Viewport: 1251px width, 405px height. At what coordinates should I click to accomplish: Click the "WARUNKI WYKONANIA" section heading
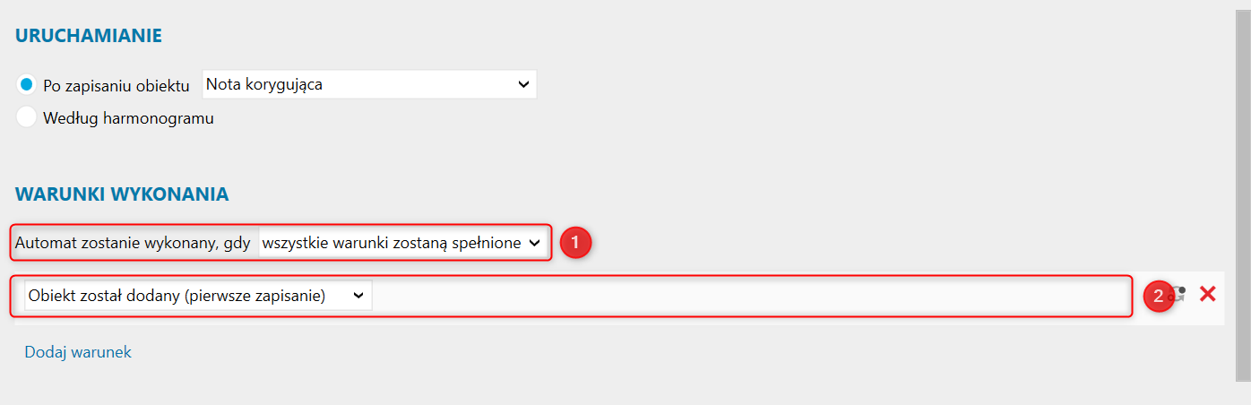click(x=122, y=194)
